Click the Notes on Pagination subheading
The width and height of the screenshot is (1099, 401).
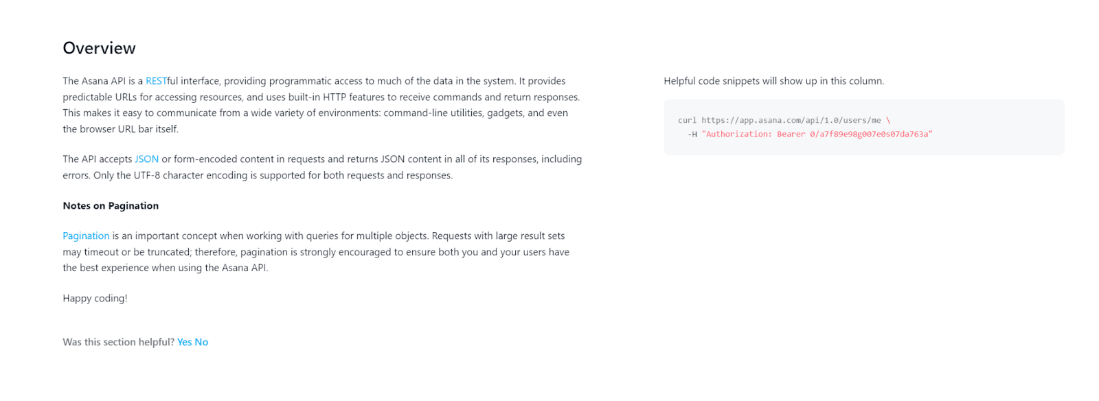111,206
